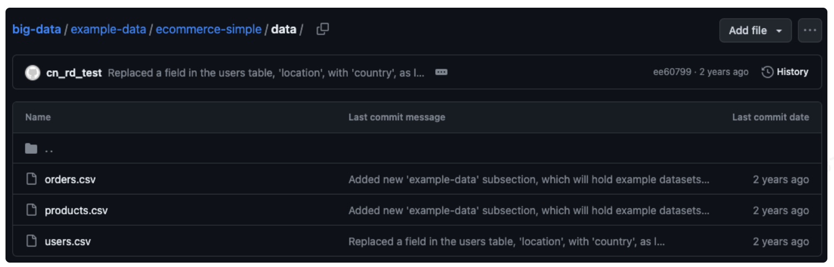This screenshot has height=267, width=834.
Task: Open orders.csv last commit message
Action: coord(529,179)
